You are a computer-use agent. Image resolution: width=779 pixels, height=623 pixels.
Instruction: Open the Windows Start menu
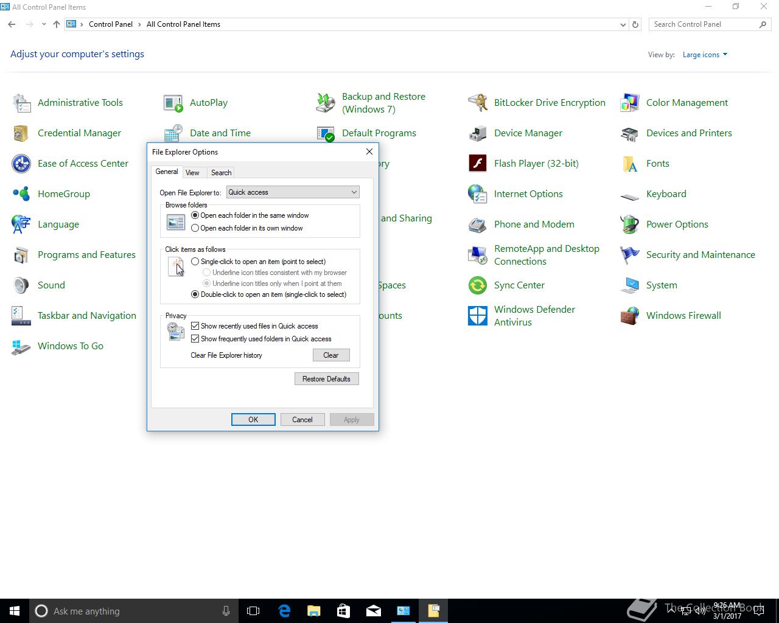click(x=15, y=611)
